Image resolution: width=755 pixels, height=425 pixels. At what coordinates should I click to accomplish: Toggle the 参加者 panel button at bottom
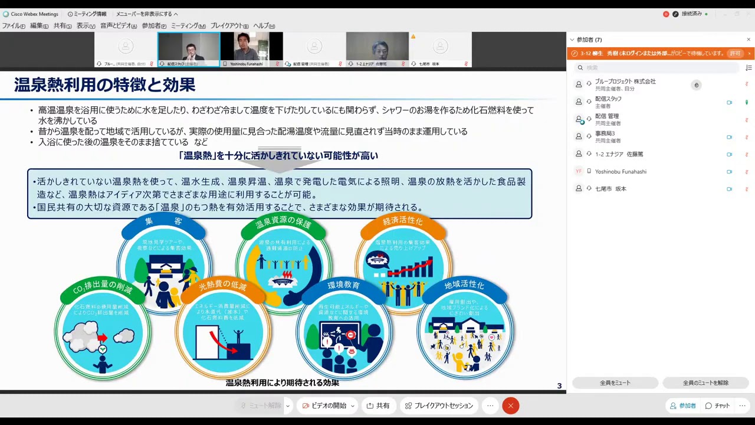pyautogui.click(x=683, y=406)
